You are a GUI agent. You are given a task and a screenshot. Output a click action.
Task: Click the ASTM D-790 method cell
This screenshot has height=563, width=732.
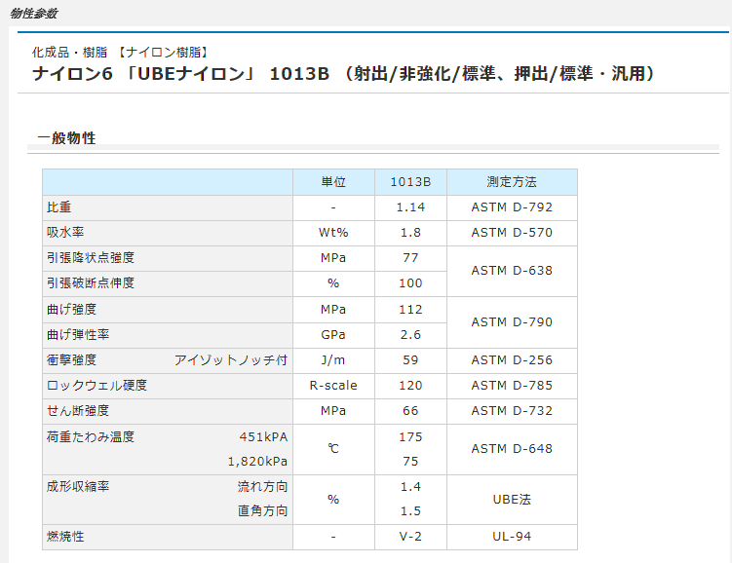click(512, 321)
